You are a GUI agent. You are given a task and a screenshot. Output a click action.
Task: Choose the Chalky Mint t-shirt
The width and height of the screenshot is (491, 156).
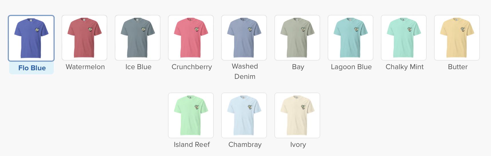click(404, 38)
